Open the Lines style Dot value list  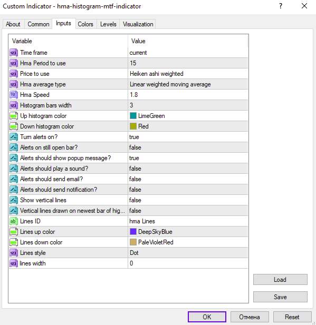tap(188, 253)
